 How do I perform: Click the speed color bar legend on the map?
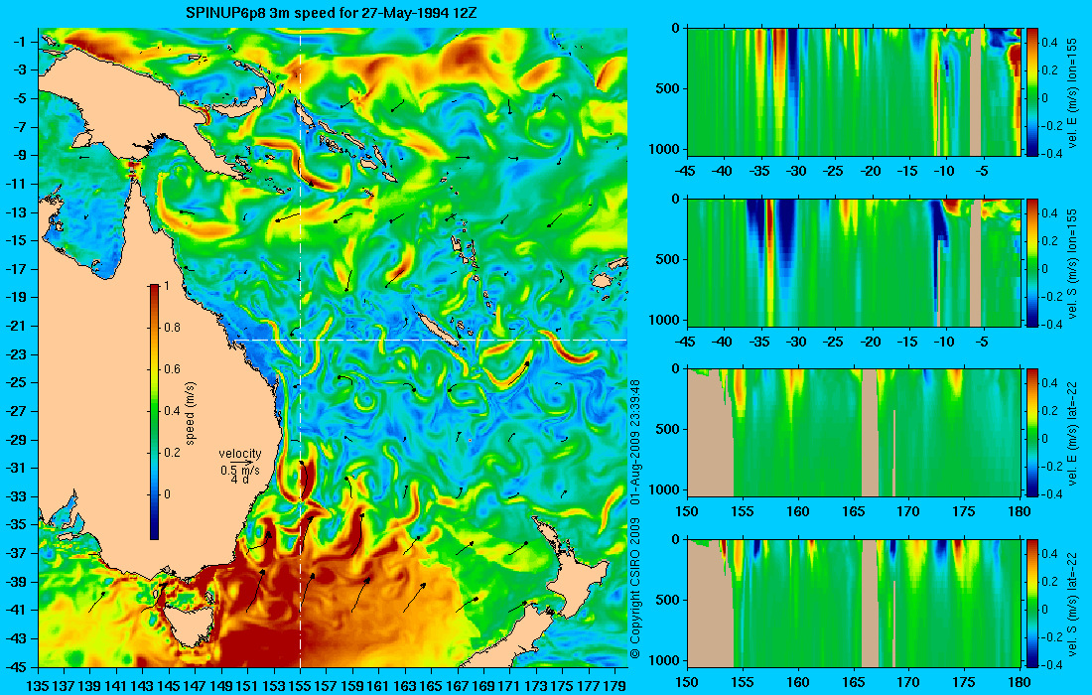tap(154, 412)
